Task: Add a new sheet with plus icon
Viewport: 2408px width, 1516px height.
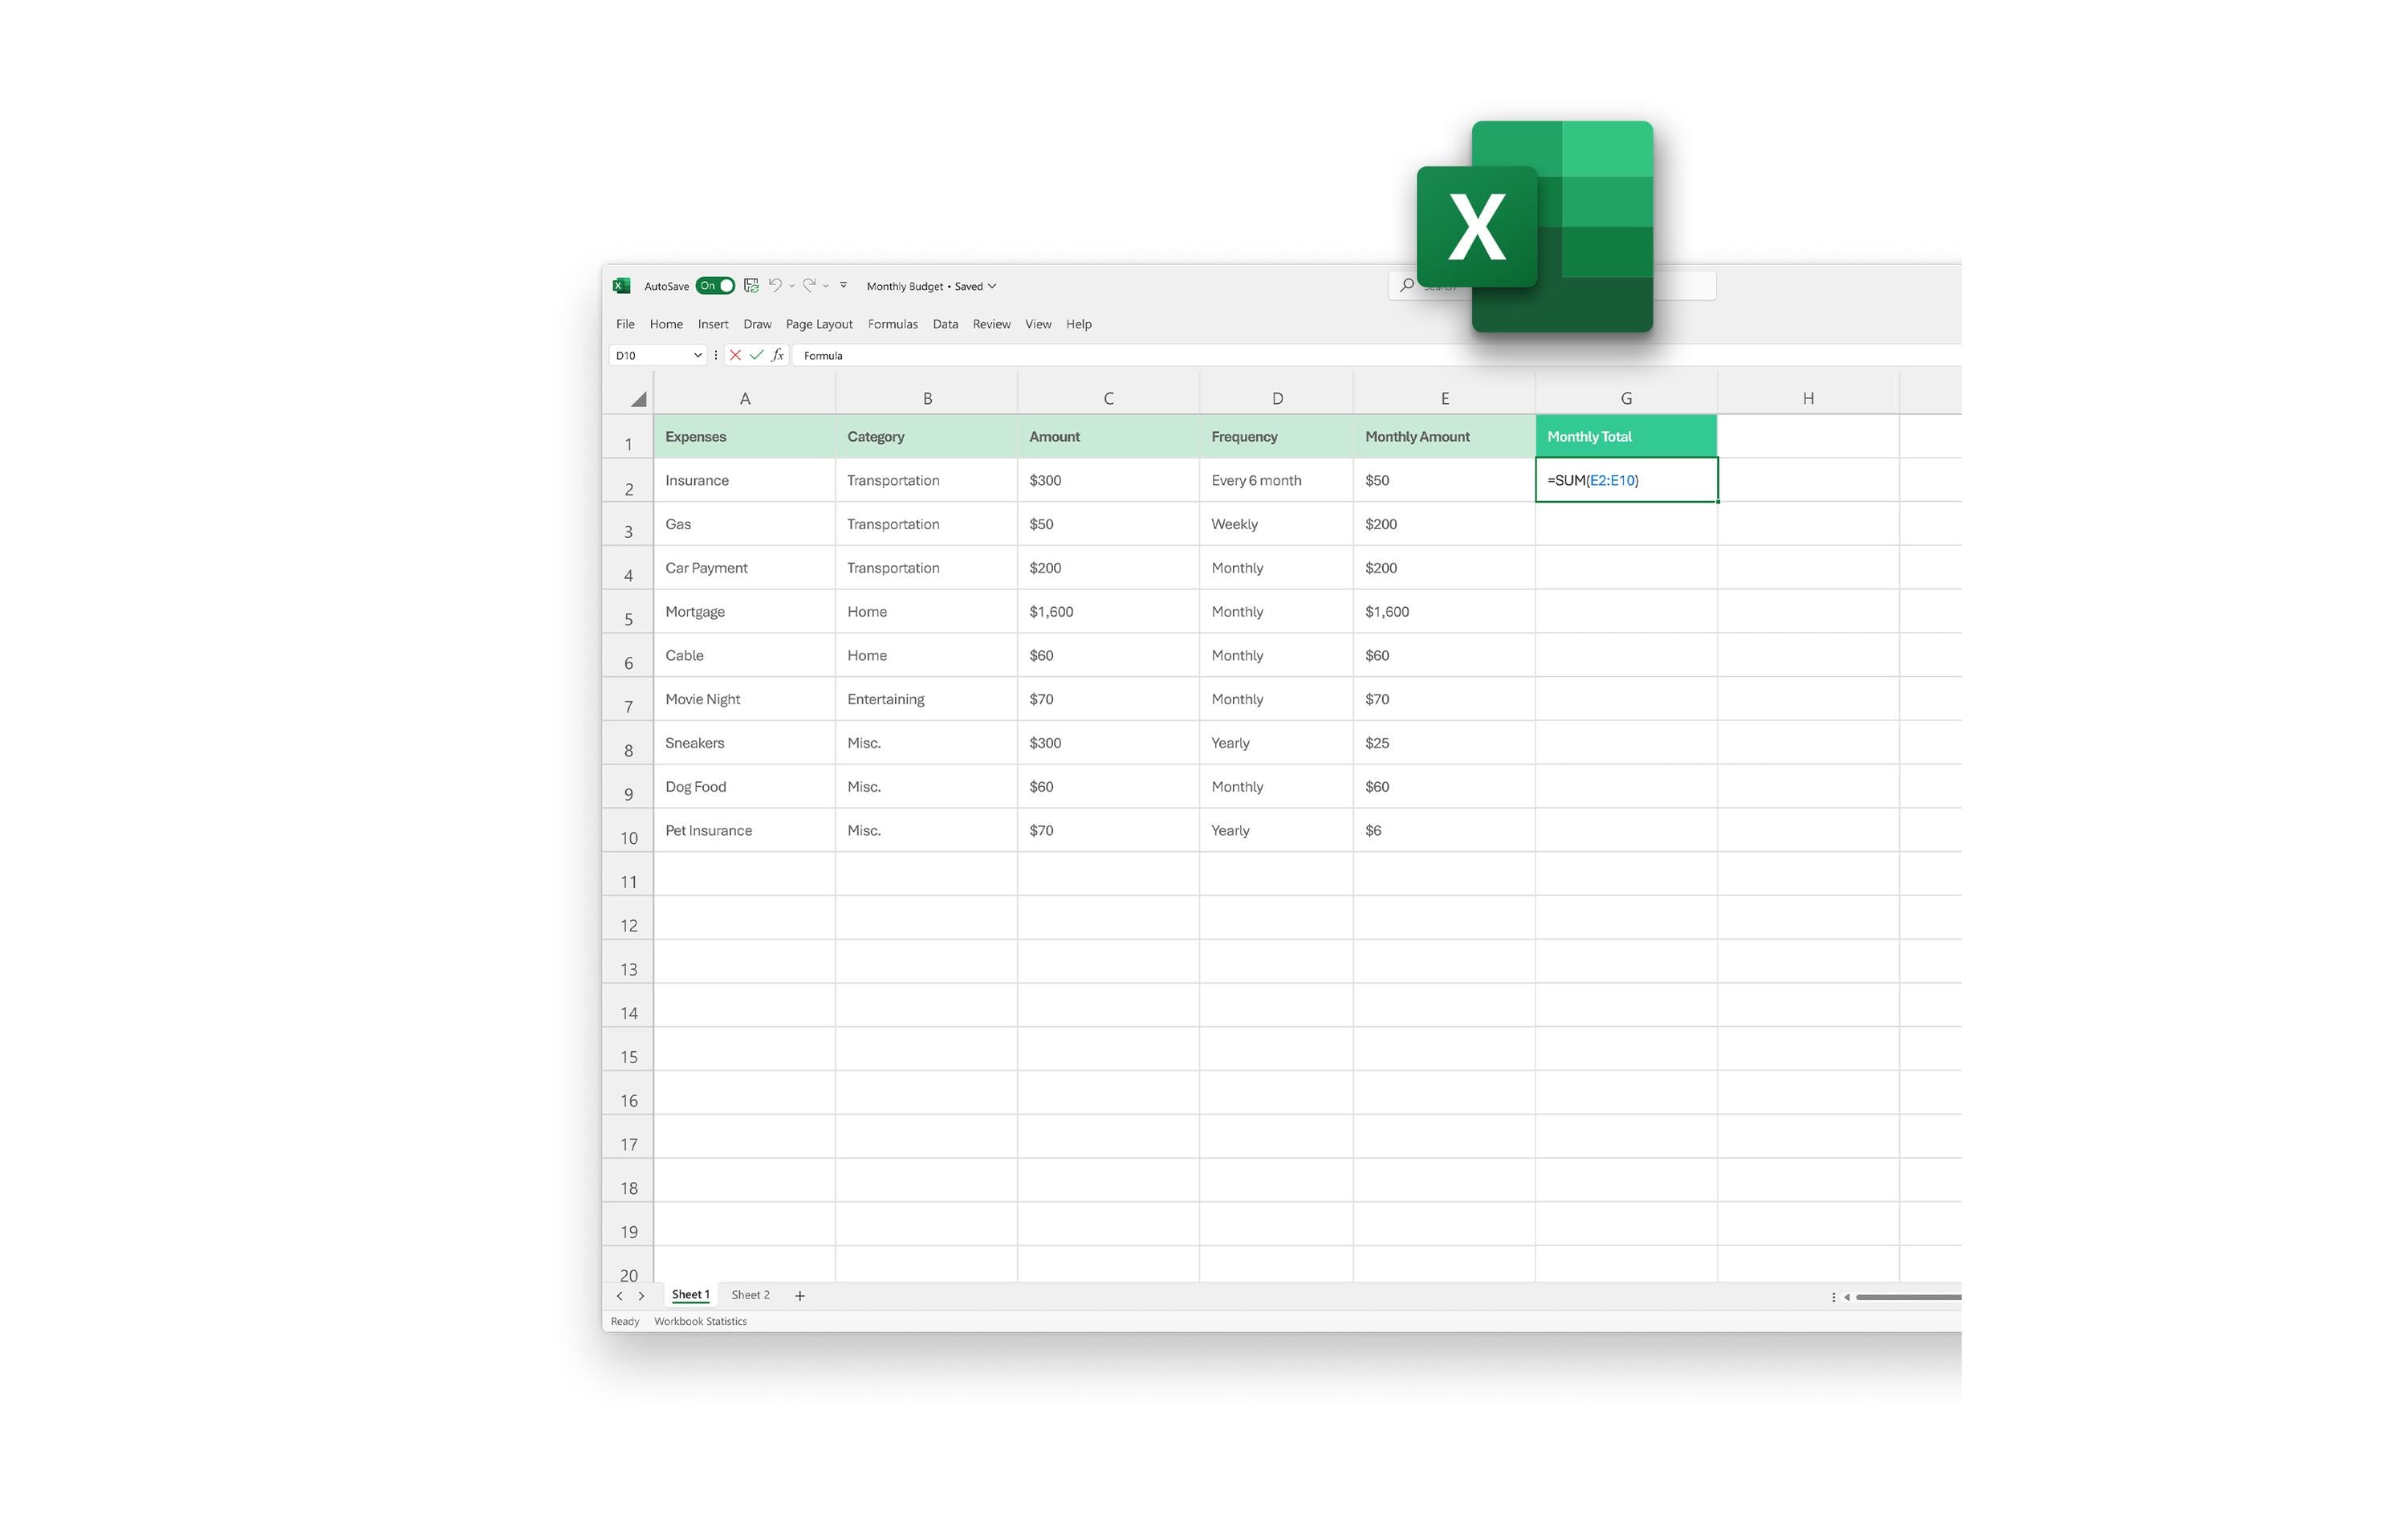Action: (799, 1296)
